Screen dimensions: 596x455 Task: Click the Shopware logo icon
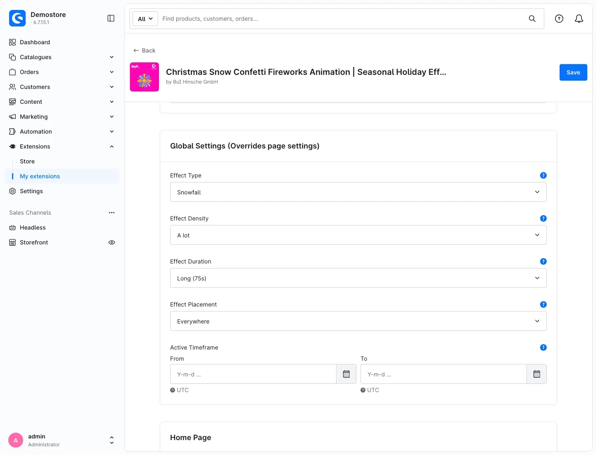tap(17, 18)
